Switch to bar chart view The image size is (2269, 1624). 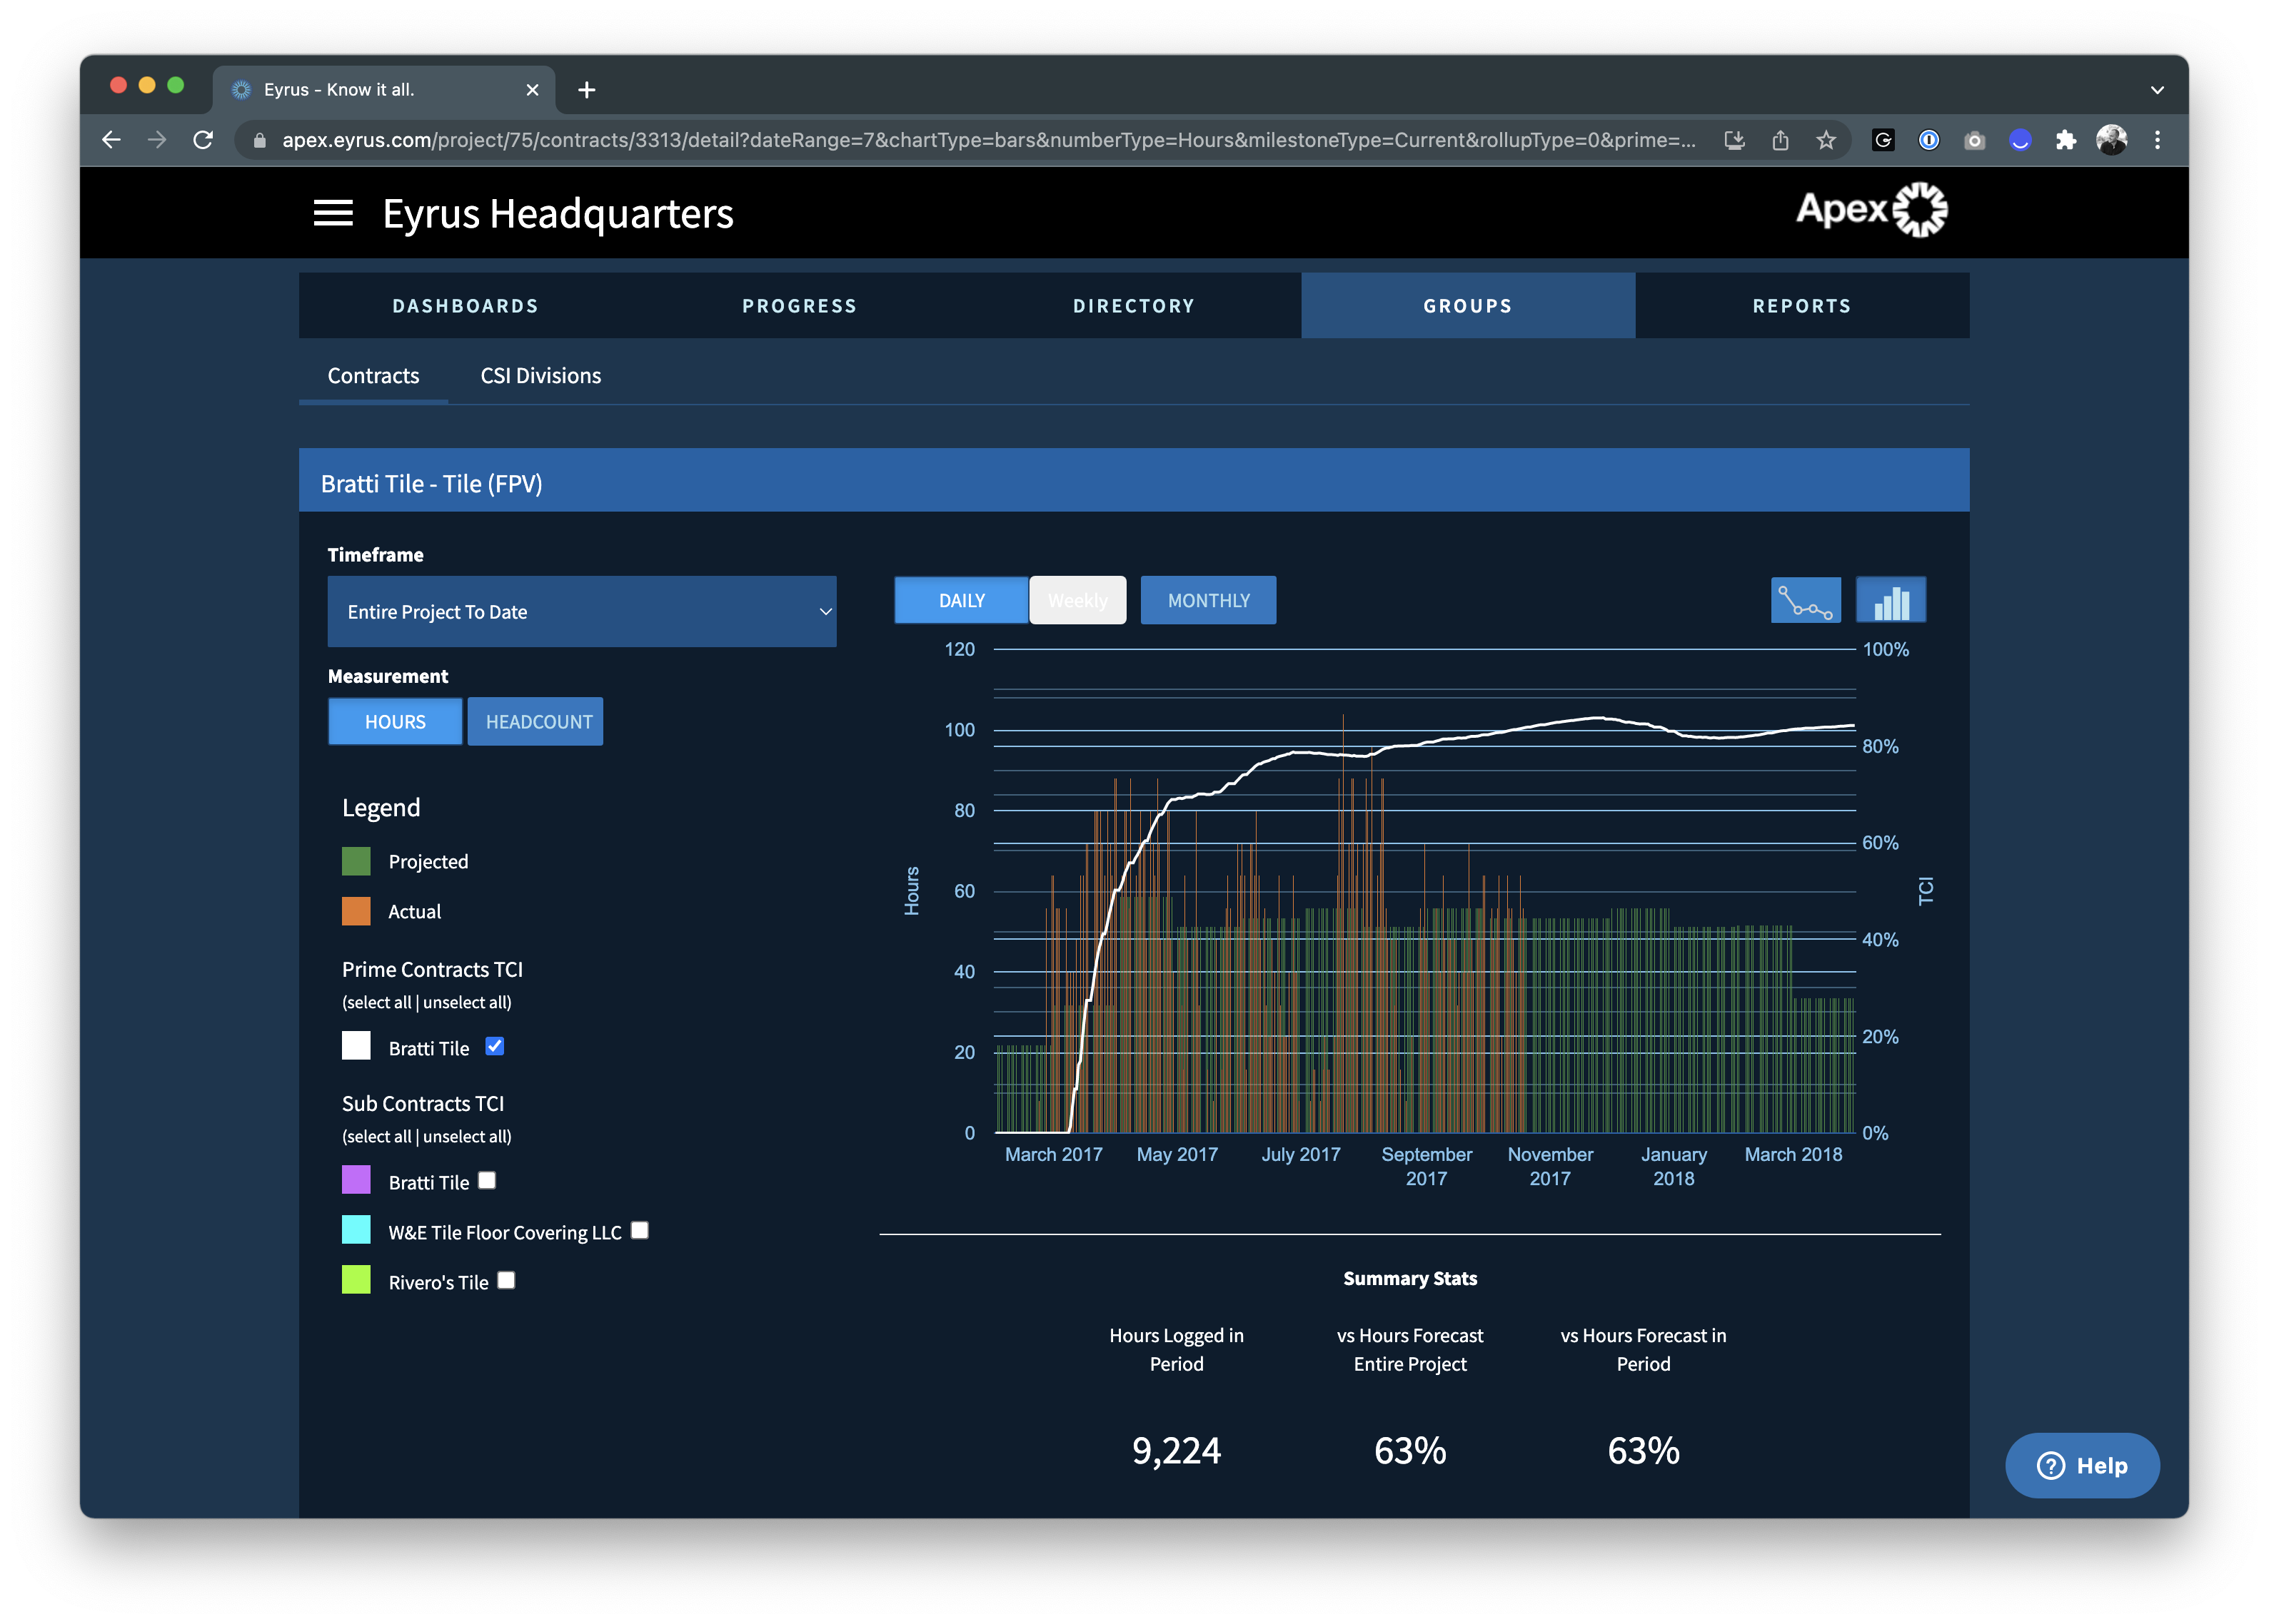click(x=1891, y=601)
